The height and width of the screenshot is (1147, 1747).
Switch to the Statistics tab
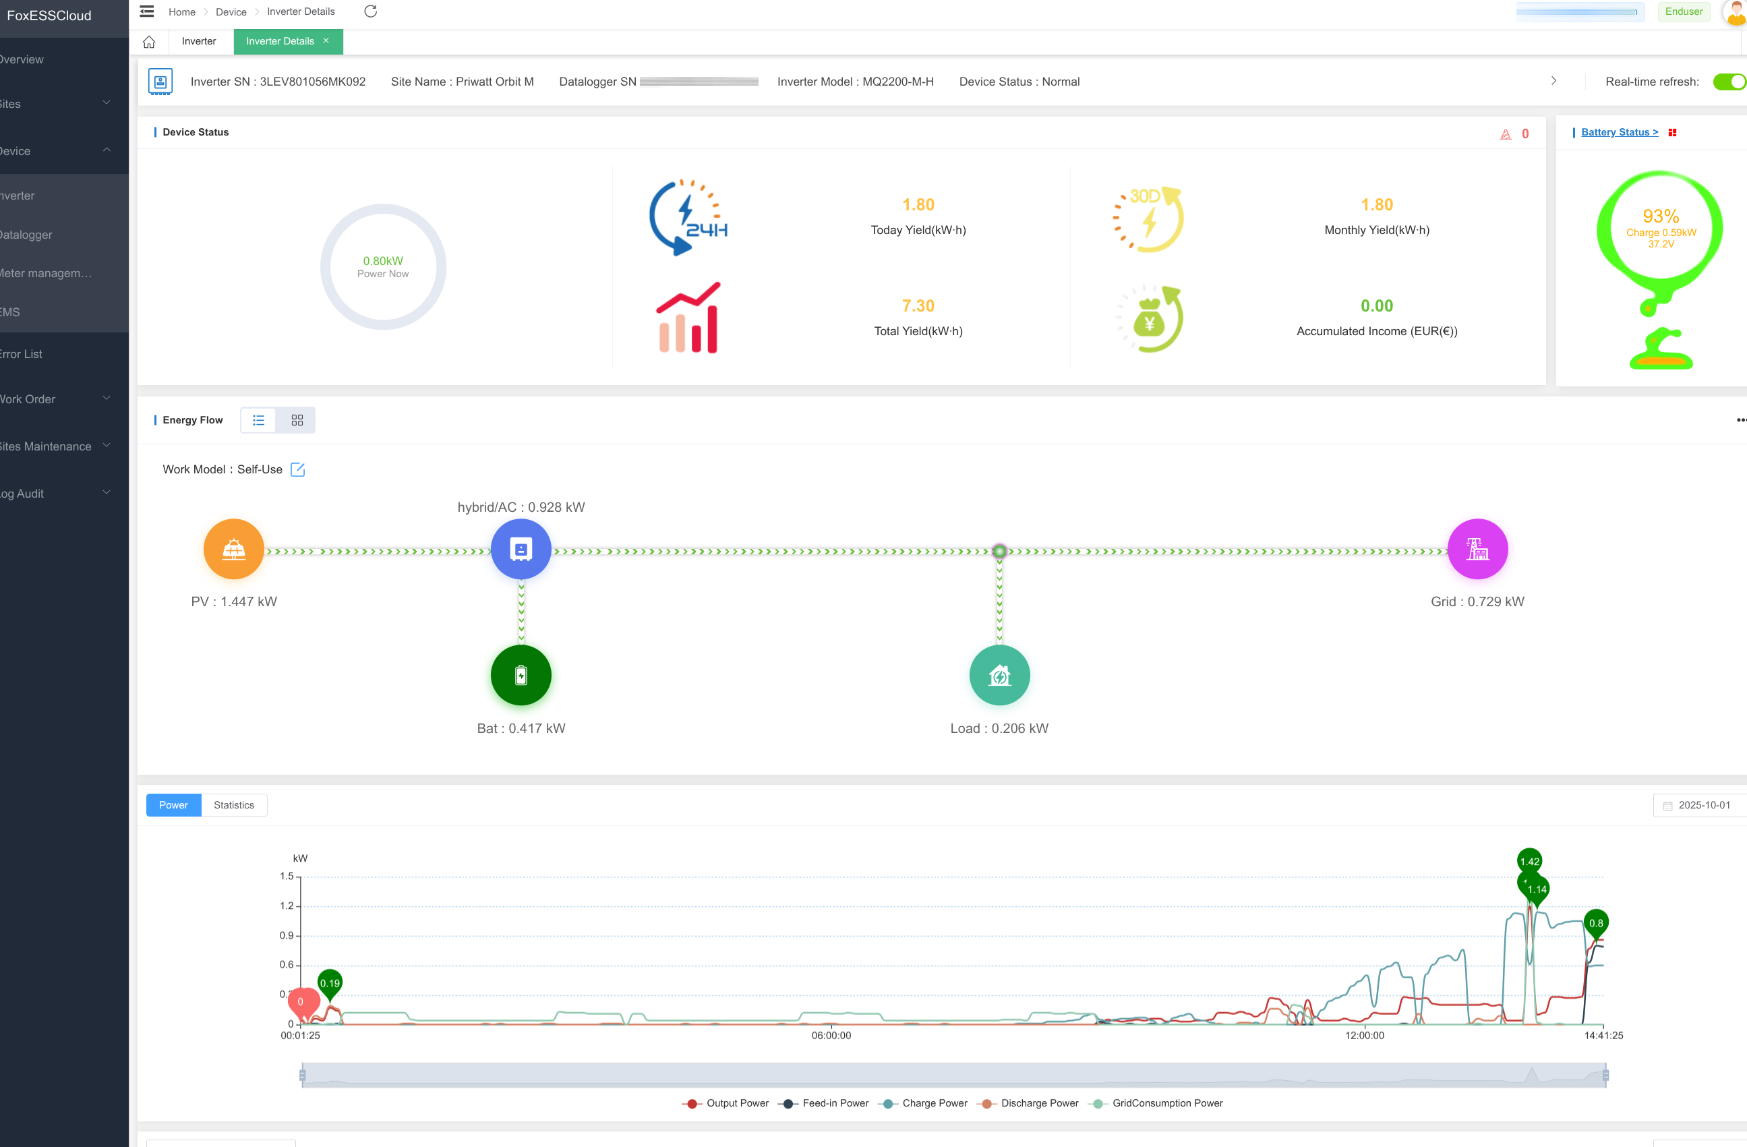point(233,805)
